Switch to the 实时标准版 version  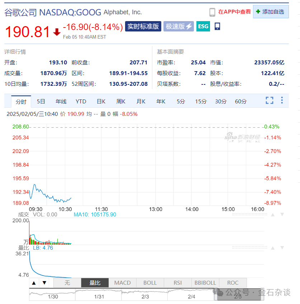click(143, 26)
